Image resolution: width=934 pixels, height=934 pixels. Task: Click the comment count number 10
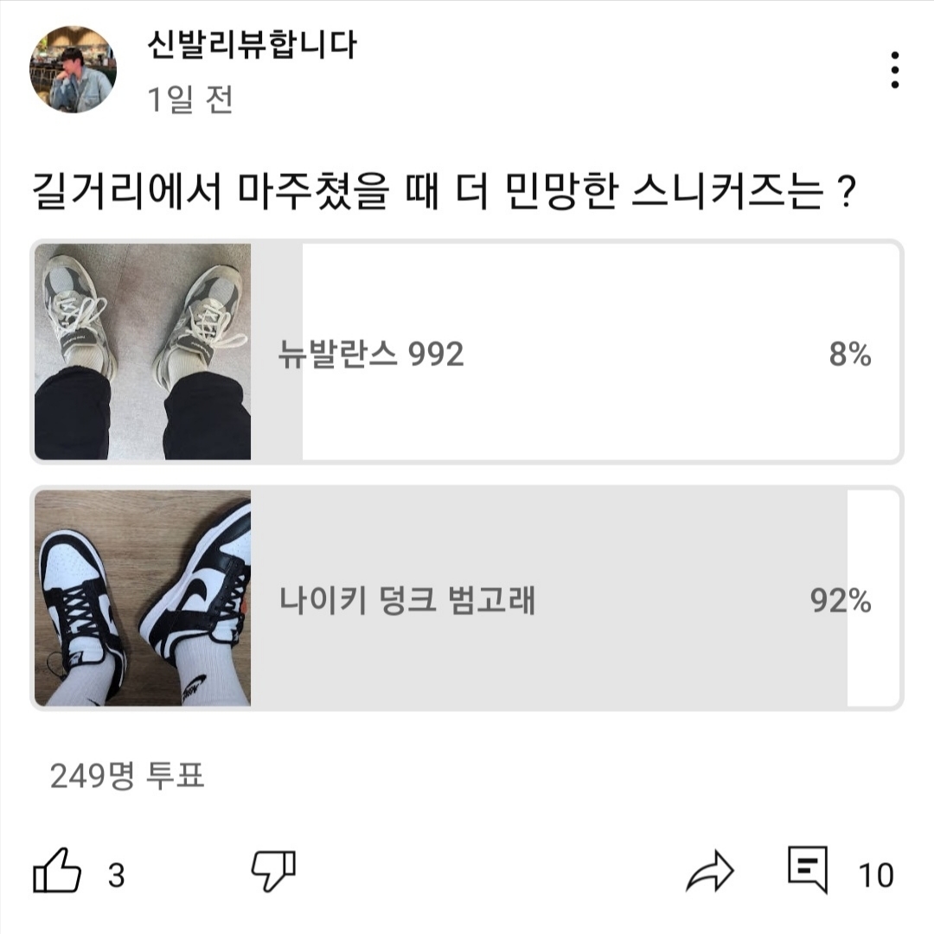tap(875, 875)
